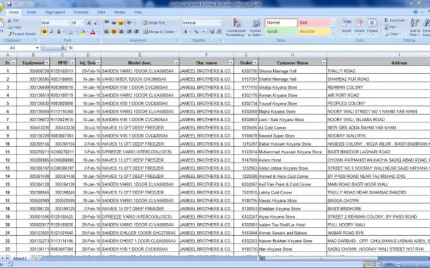Open the Clear options

click(391, 34)
